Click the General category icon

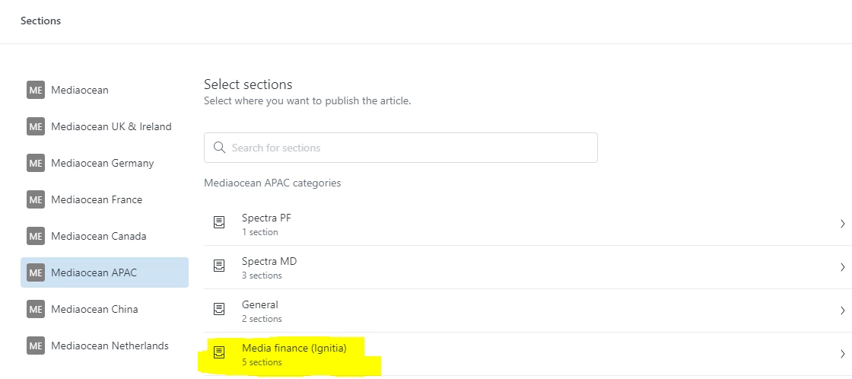[x=219, y=310]
